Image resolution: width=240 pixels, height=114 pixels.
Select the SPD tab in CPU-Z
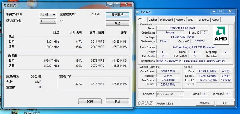pos(190,19)
